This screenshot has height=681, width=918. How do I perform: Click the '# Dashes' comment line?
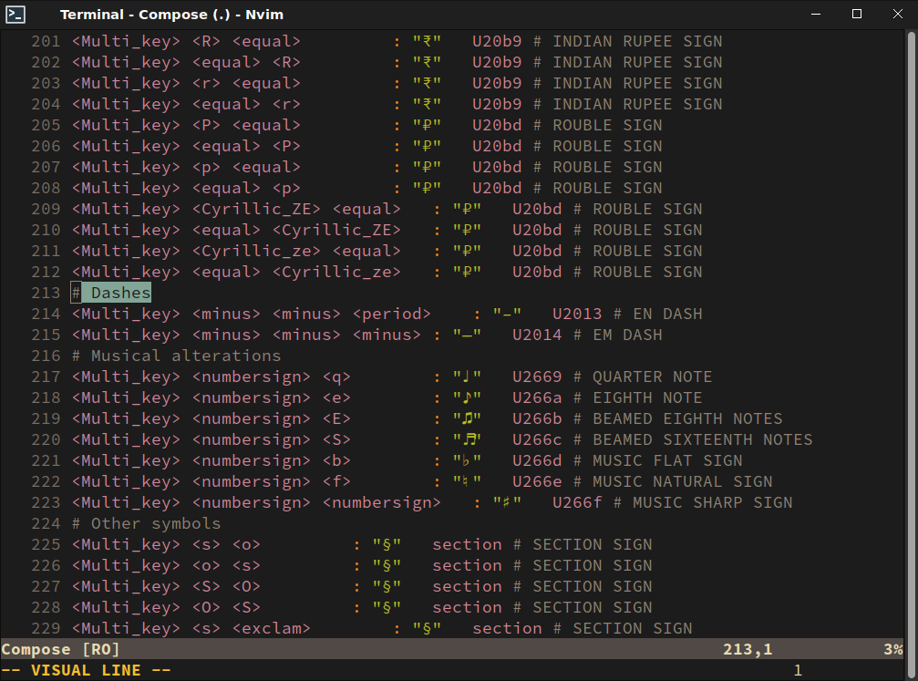coord(111,293)
